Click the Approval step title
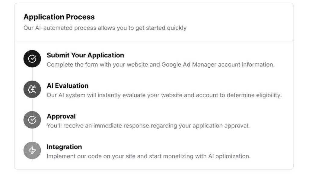 pyautogui.click(x=61, y=116)
